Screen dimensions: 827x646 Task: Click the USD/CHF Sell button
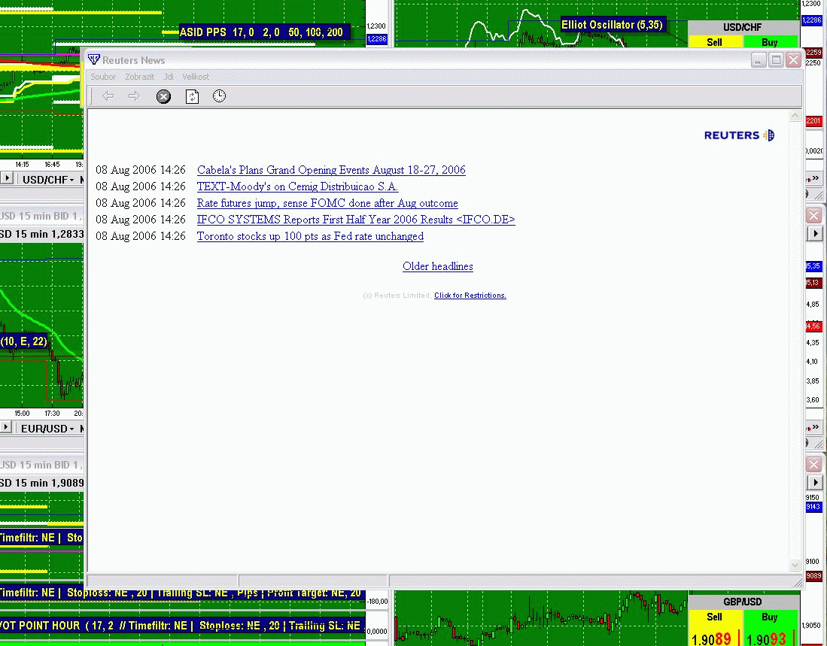point(714,41)
